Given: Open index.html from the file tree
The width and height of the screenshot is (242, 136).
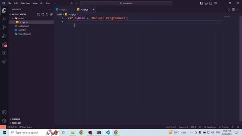Looking at the screenshot, I should 31,26.
